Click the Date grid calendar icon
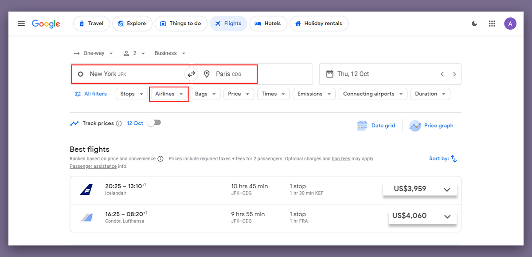The image size is (532, 257). [362, 126]
